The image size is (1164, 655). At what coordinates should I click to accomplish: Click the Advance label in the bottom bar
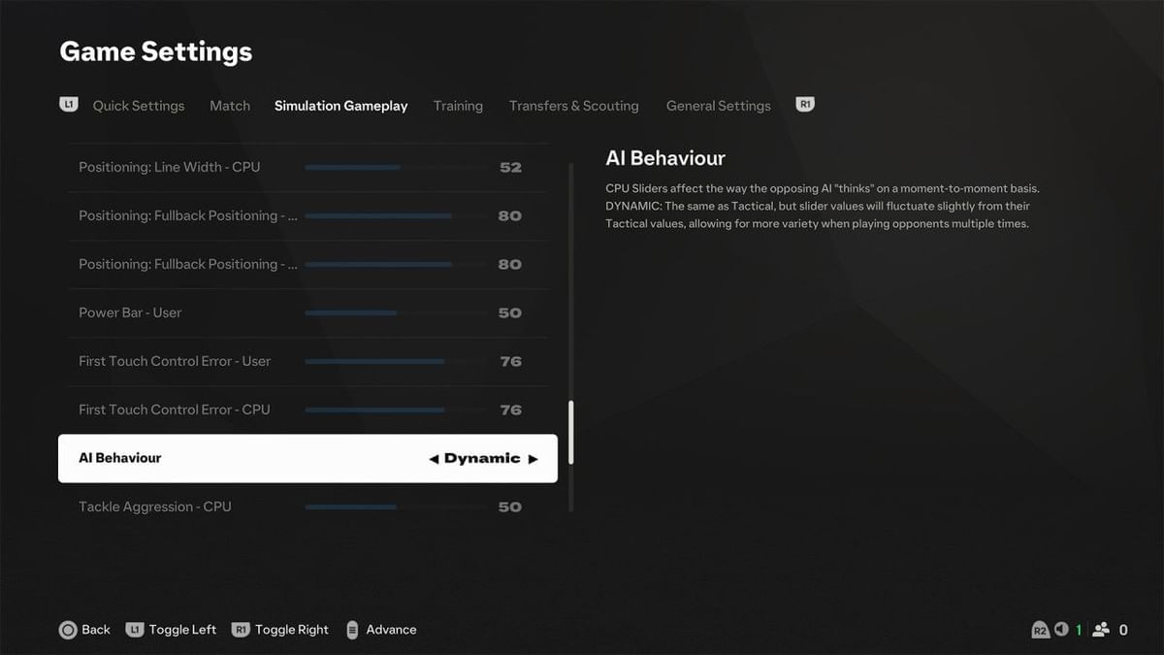[392, 629]
